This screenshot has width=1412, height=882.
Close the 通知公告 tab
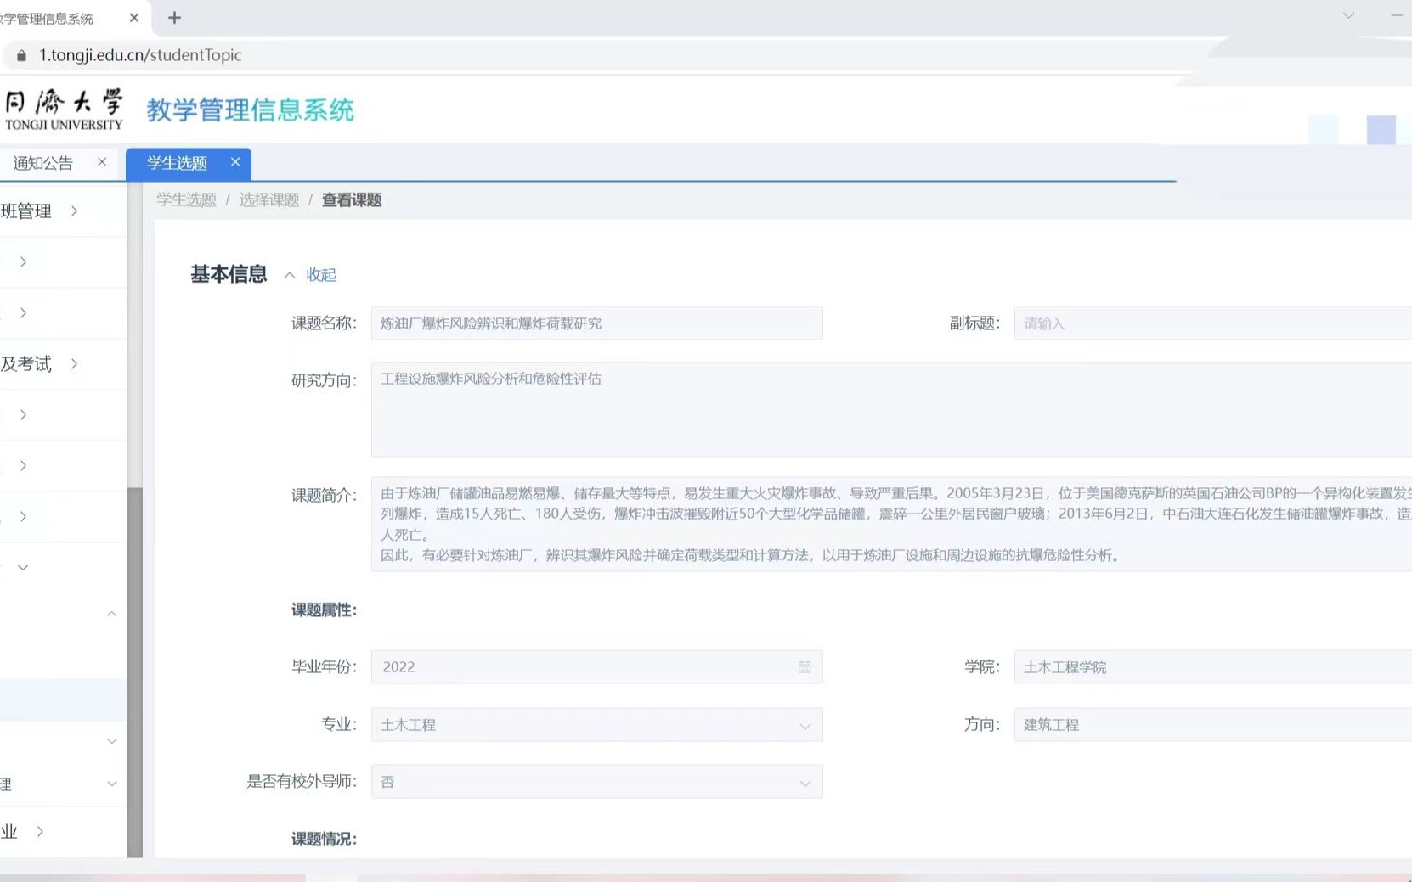102,162
